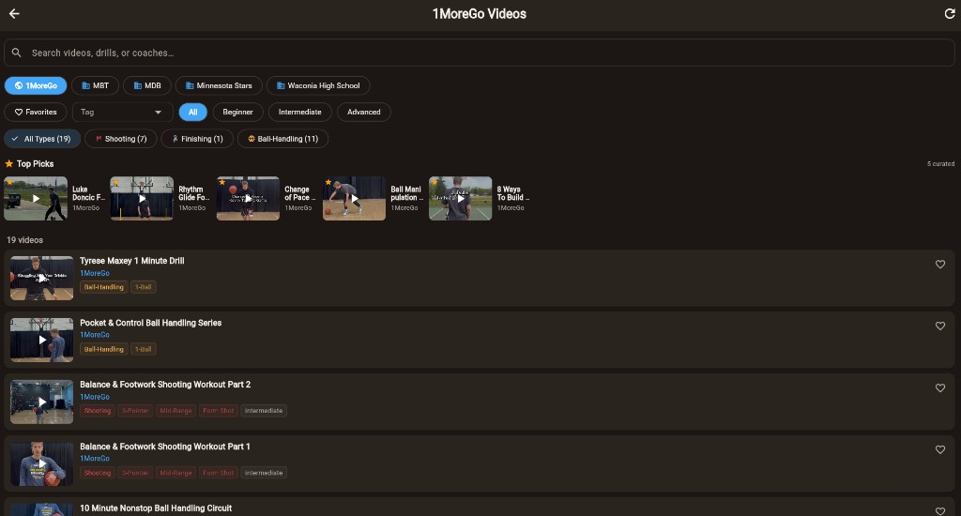Click the 1MoreGo Videos page title
Viewport: 961px width, 516px height.
tap(480, 13)
